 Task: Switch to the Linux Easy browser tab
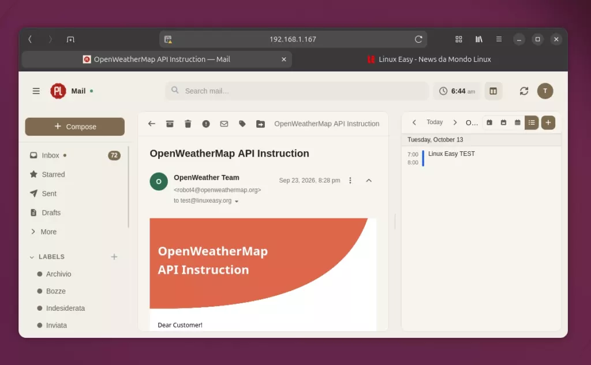429,59
